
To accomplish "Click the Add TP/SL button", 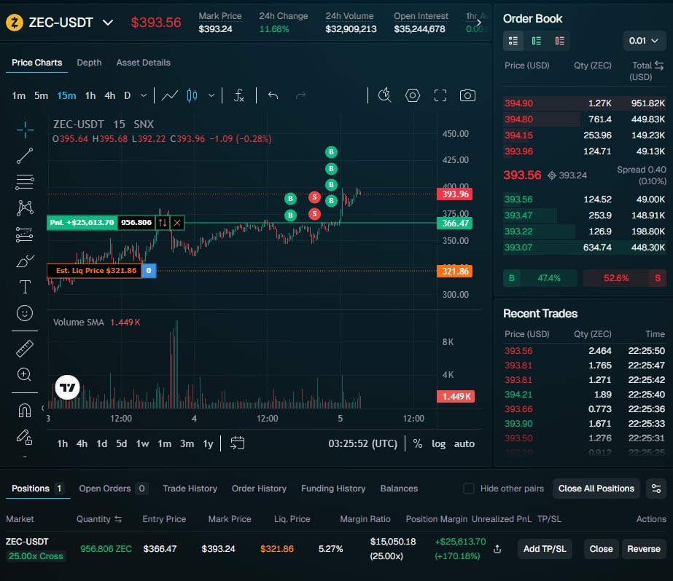I will coord(545,549).
